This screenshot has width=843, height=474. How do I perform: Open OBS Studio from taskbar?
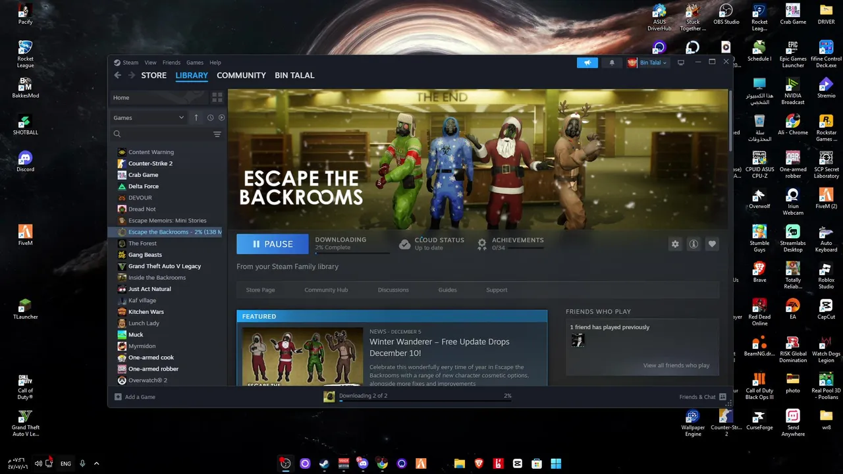pyautogui.click(x=285, y=463)
